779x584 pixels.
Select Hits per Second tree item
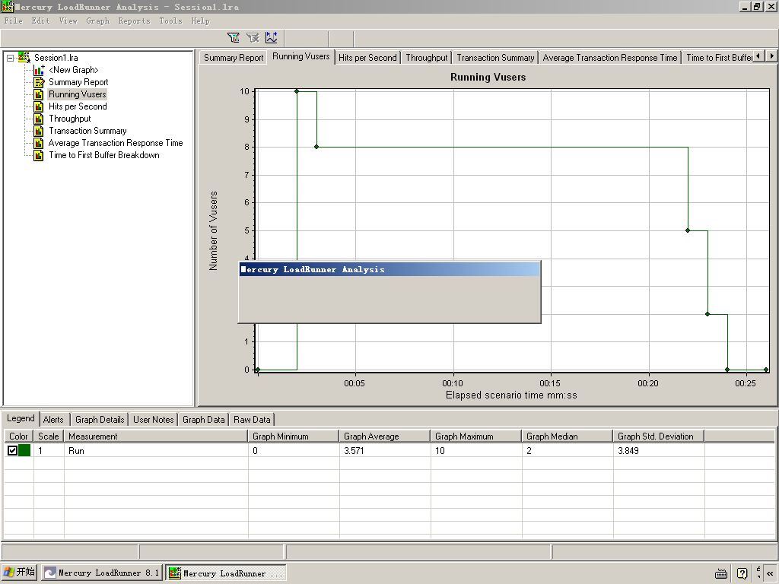coord(78,106)
